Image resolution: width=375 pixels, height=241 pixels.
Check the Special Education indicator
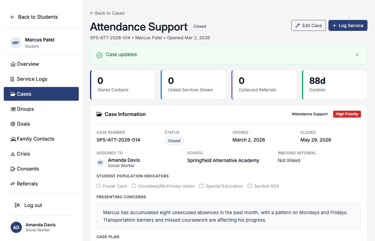(201, 186)
